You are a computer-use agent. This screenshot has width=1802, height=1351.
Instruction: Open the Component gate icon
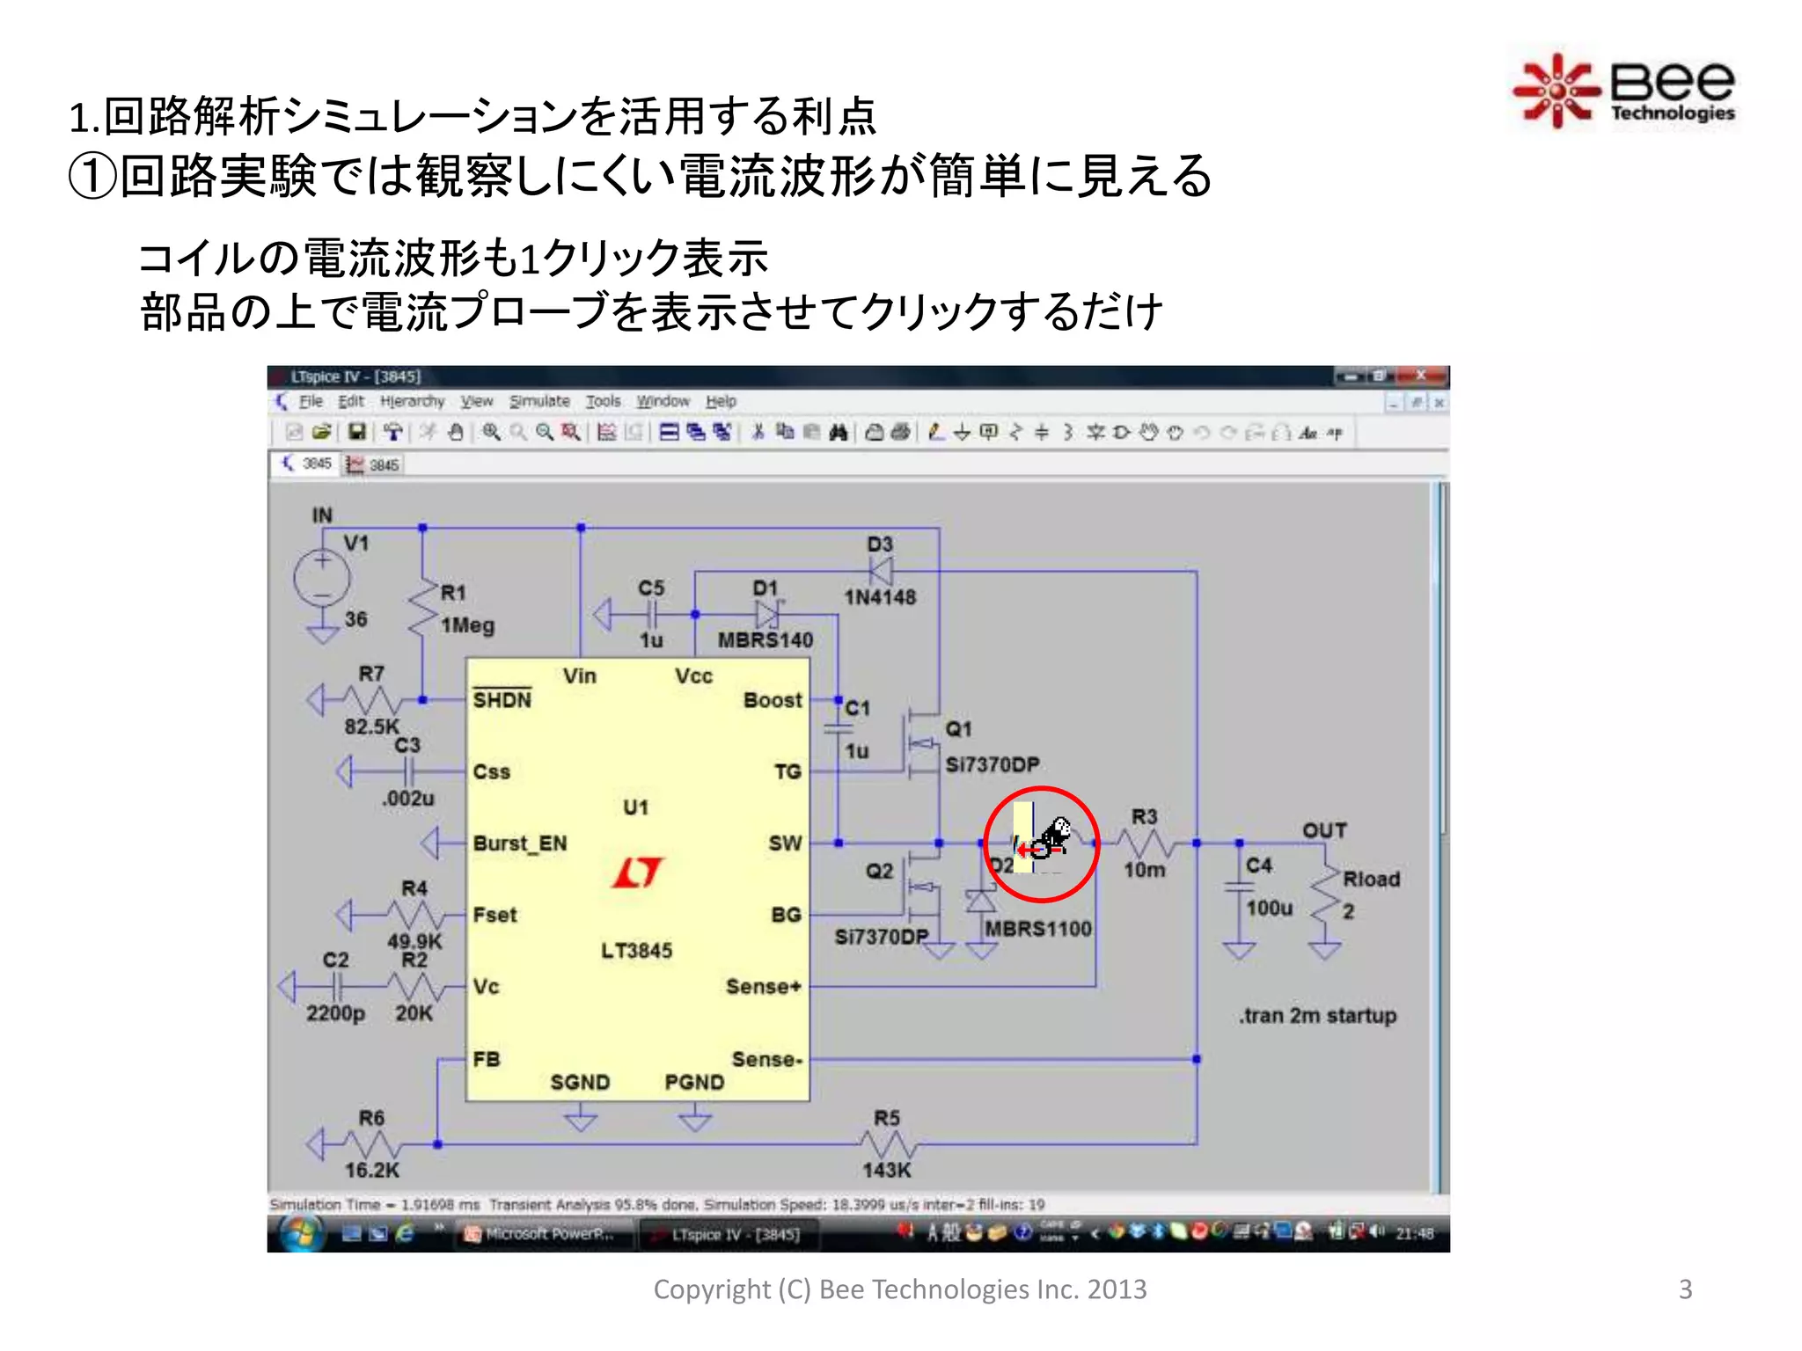point(1121,432)
